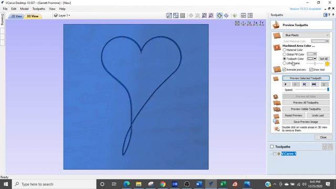
Task: Open Word from the taskbar
Action: click(198, 184)
